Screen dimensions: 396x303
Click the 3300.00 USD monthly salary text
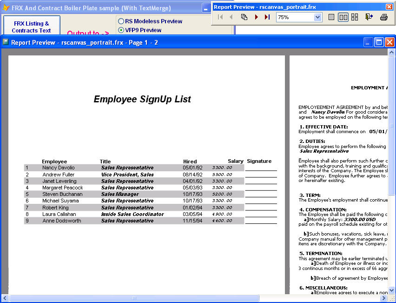(360, 220)
